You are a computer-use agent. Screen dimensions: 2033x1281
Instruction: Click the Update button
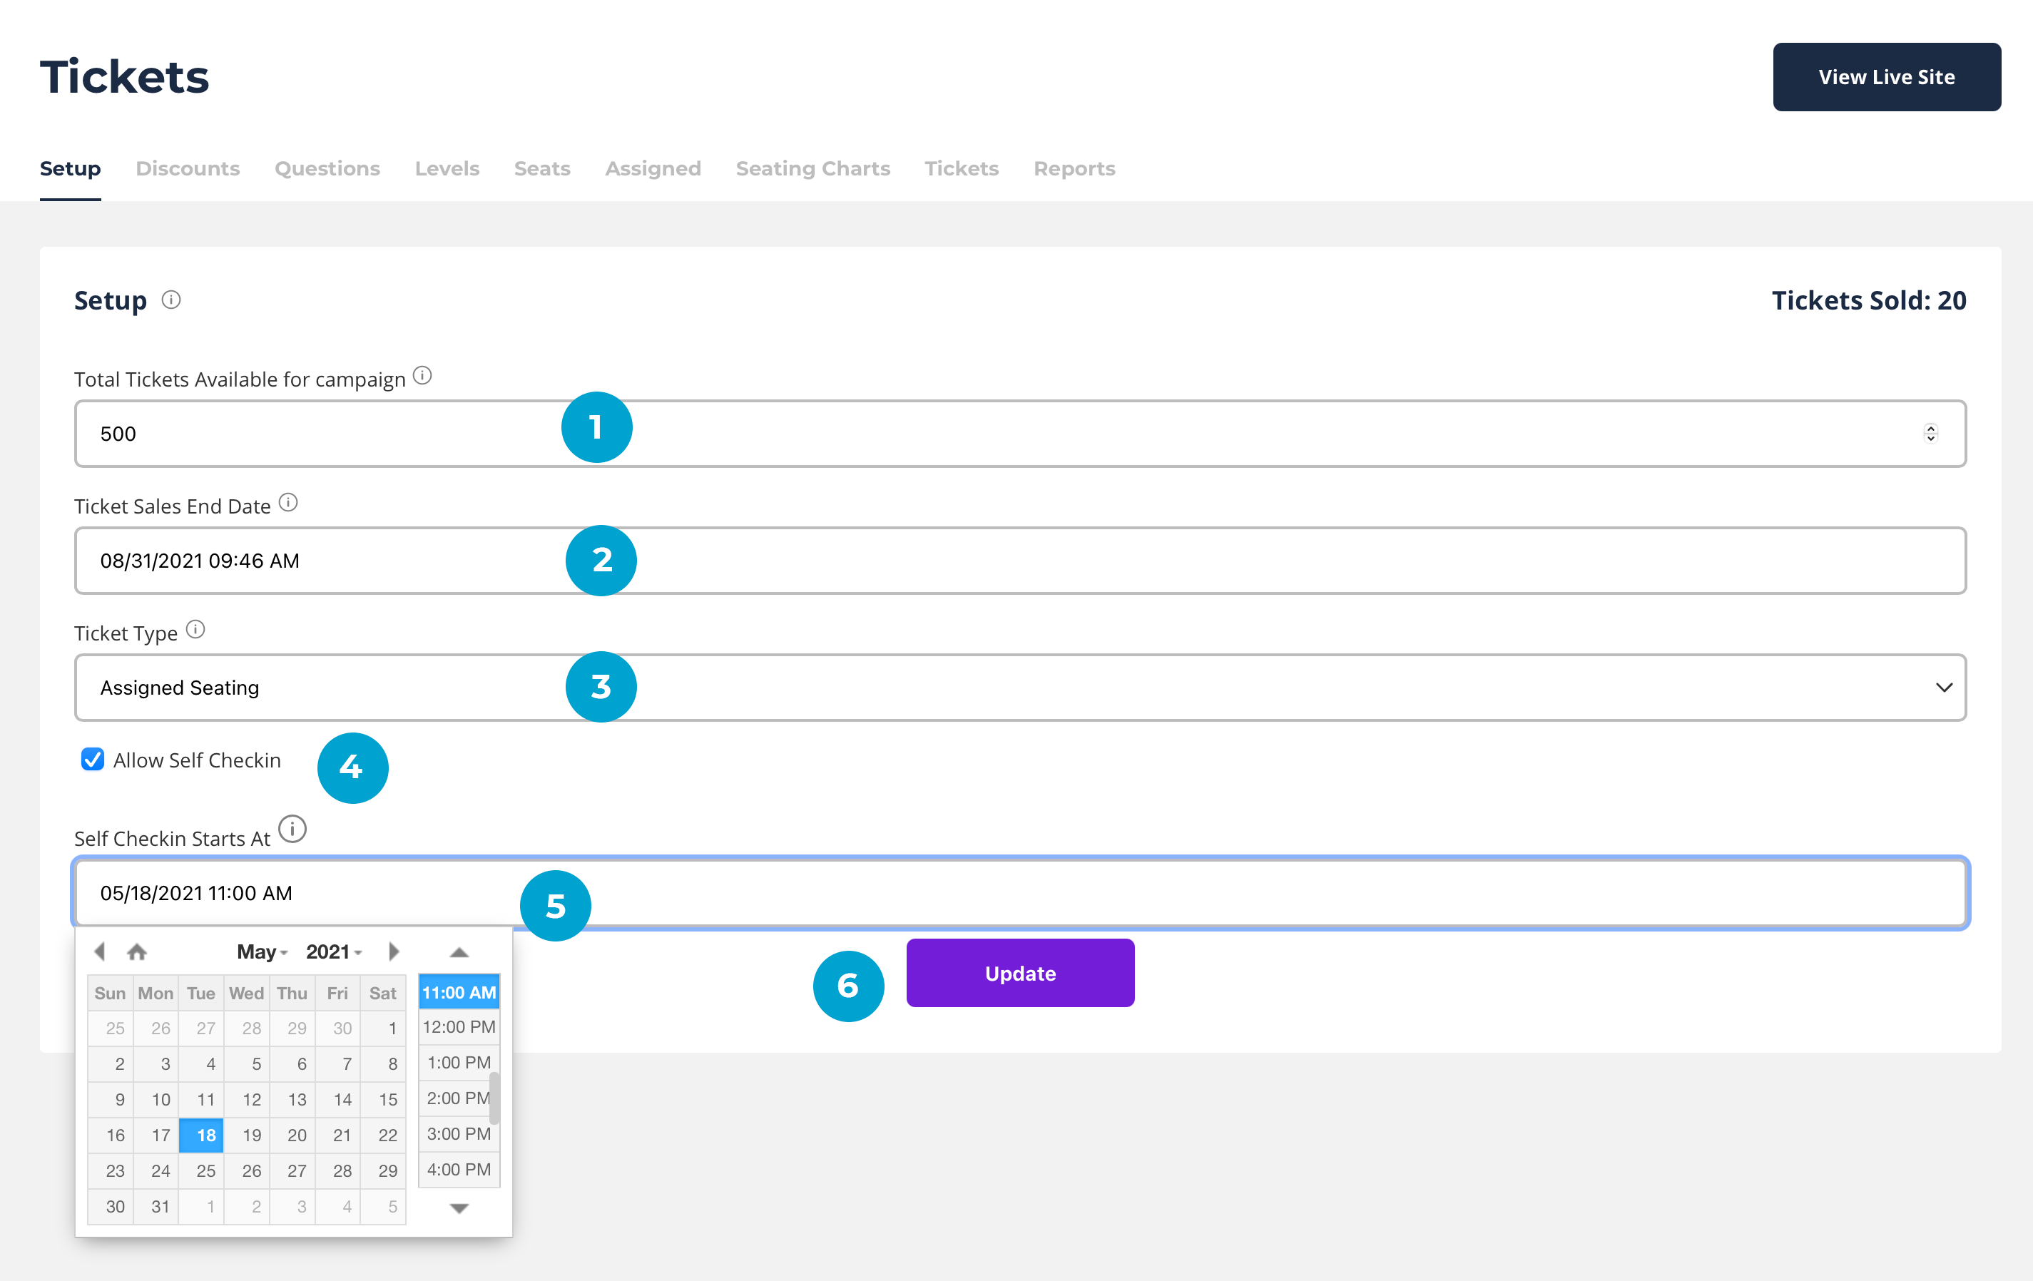pyautogui.click(x=1020, y=973)
